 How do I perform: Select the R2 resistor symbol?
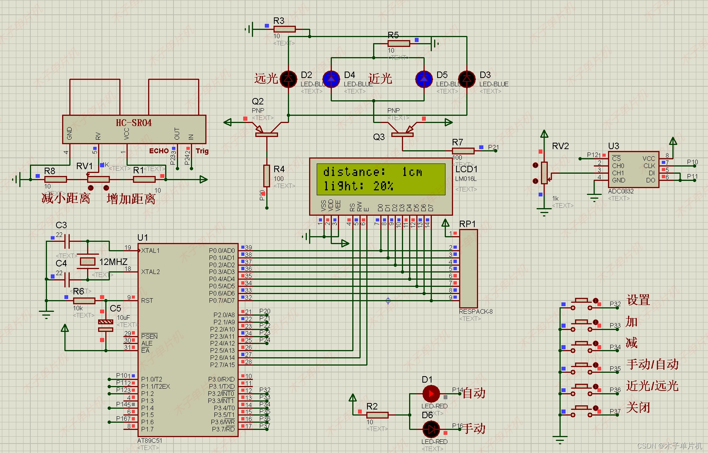(x=377, y=415)
